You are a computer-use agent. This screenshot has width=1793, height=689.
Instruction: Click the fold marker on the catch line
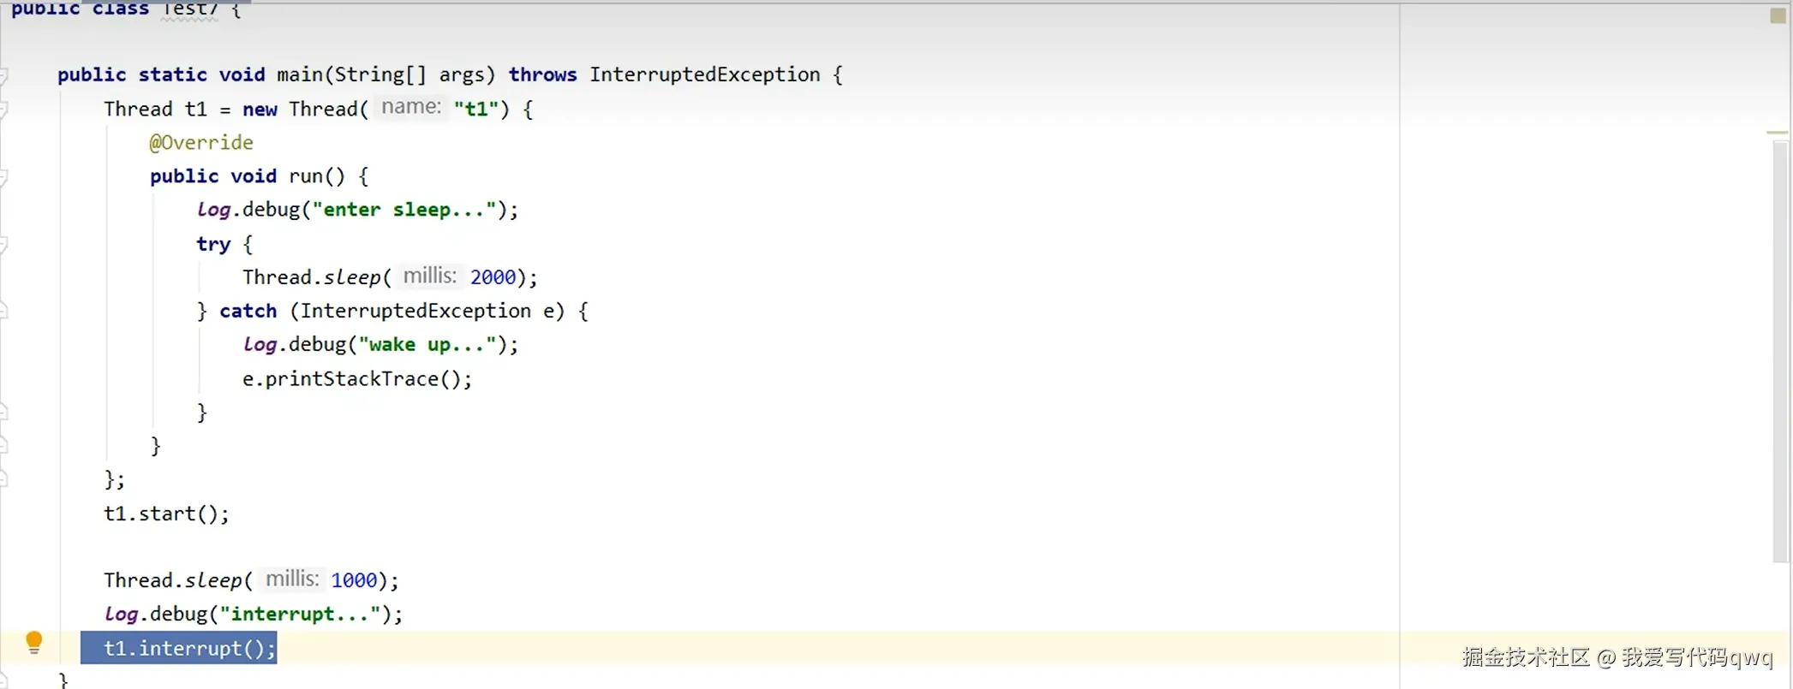point(3,311)
